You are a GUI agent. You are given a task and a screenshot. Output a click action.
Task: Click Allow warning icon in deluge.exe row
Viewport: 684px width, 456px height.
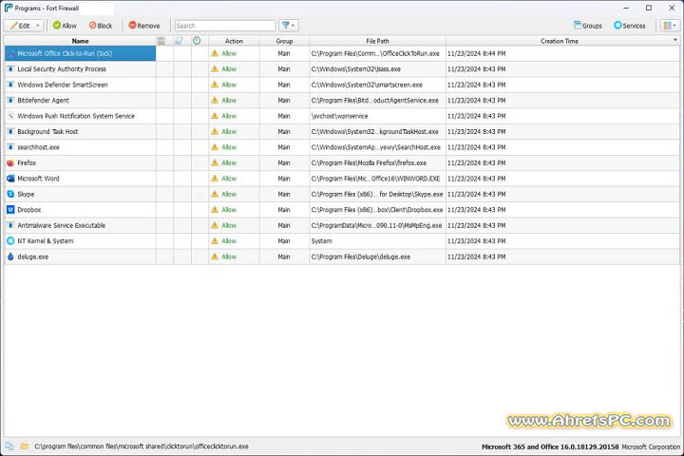click(215, 256)
